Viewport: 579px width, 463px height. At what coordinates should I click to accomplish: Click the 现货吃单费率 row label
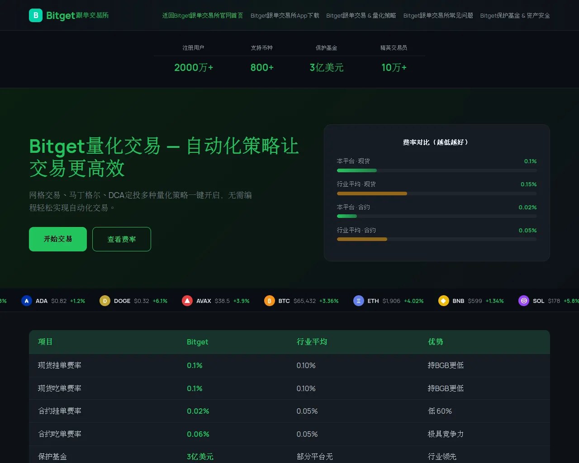[x=60, y=388]
